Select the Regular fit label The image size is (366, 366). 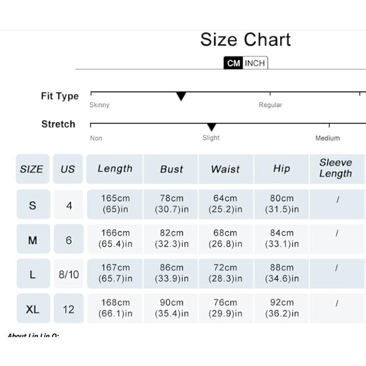click(270, 105)
